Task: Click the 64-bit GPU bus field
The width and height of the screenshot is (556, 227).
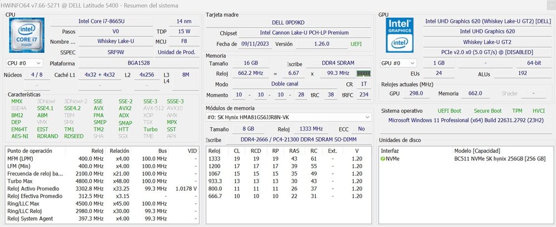Action: click(x=534, y=63)
